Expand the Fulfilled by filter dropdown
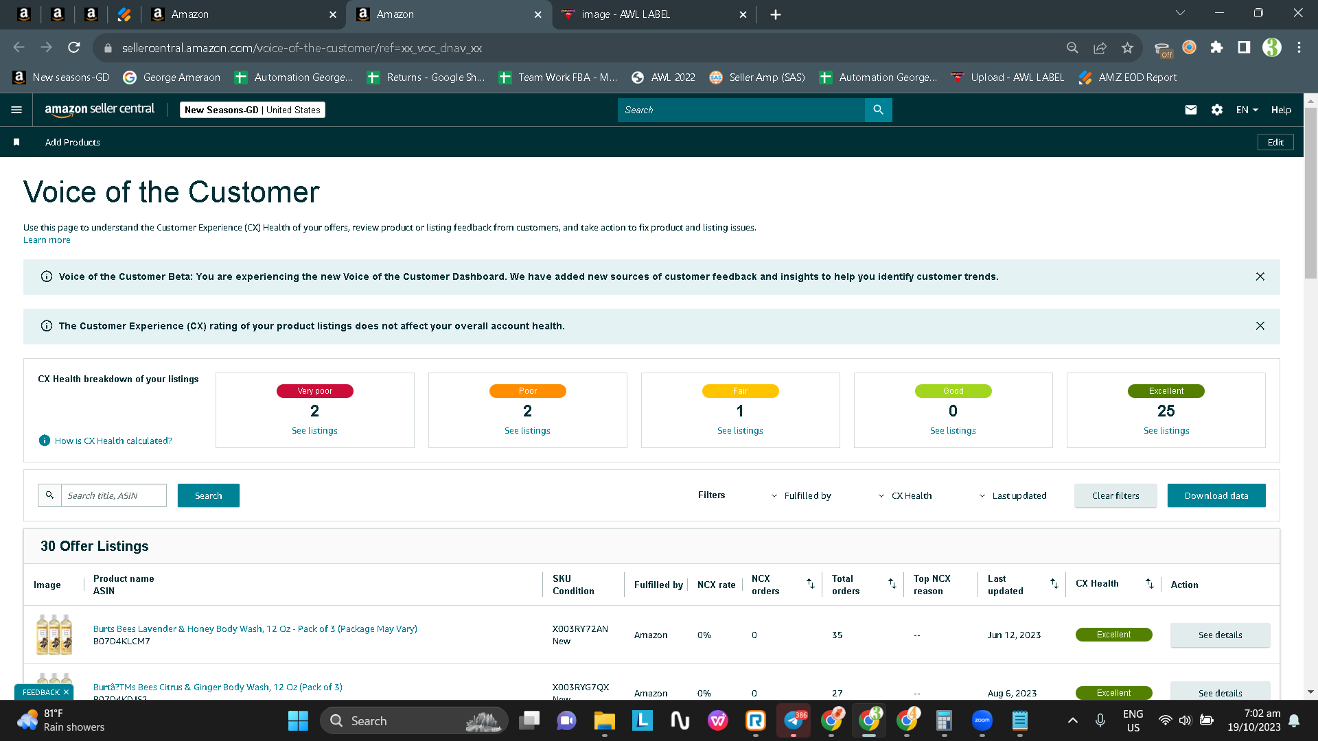The height and width of the screenshot is (741, 1318). (801, 495)
